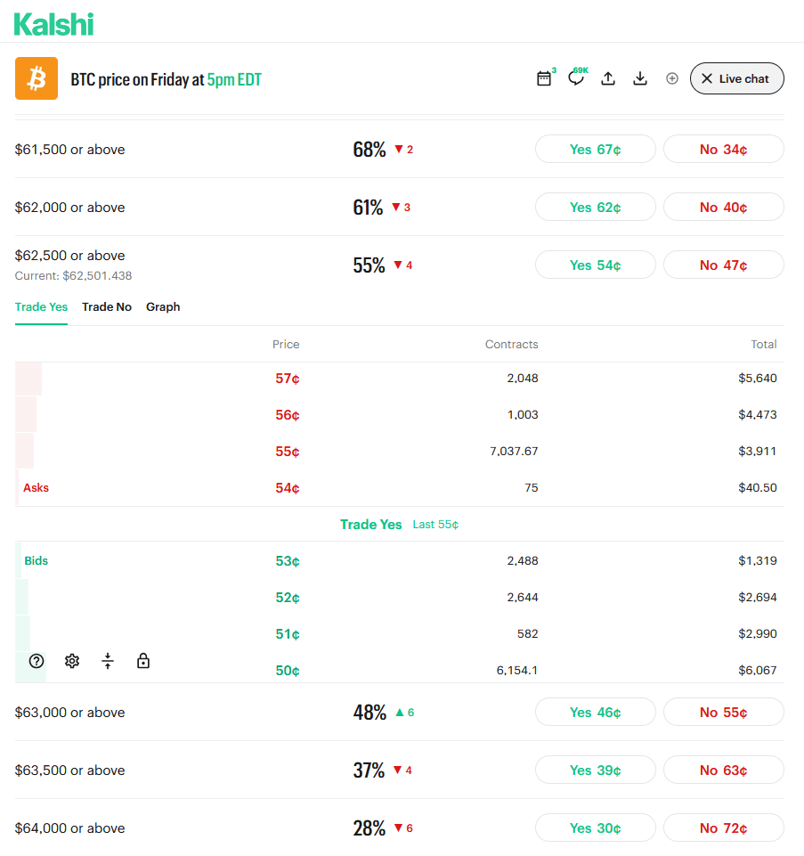The height and width of the screenshot is (856, 804).
Task: Click the Kalshi logo
Action: point(53,25)
